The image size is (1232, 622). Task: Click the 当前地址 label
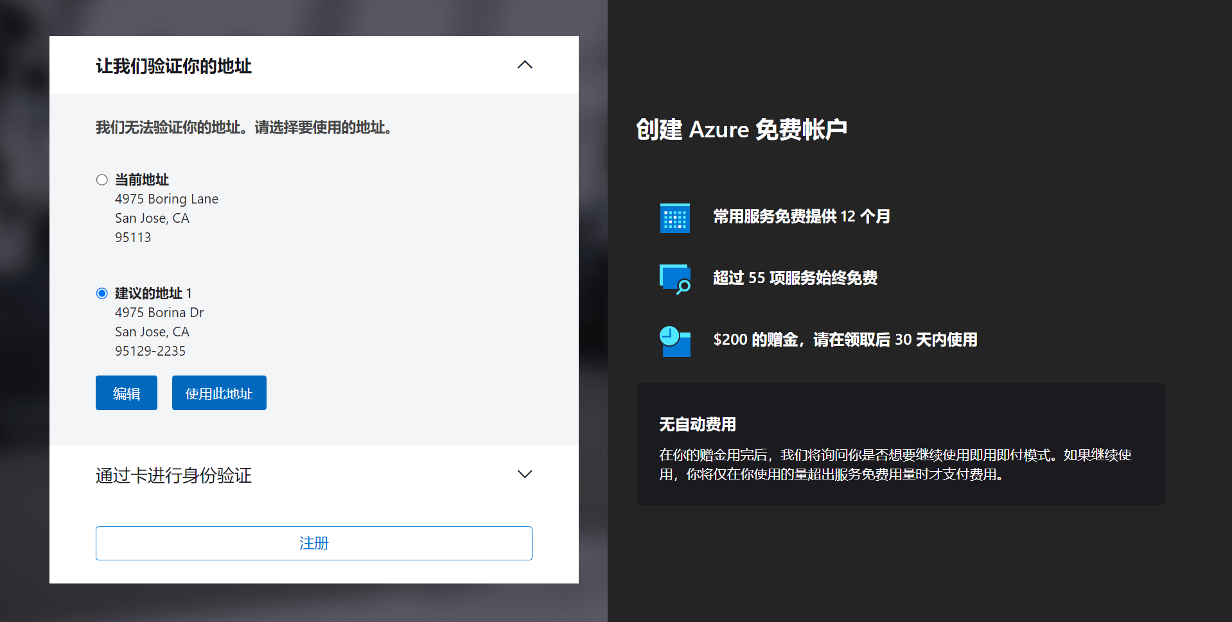pos(142,180)
